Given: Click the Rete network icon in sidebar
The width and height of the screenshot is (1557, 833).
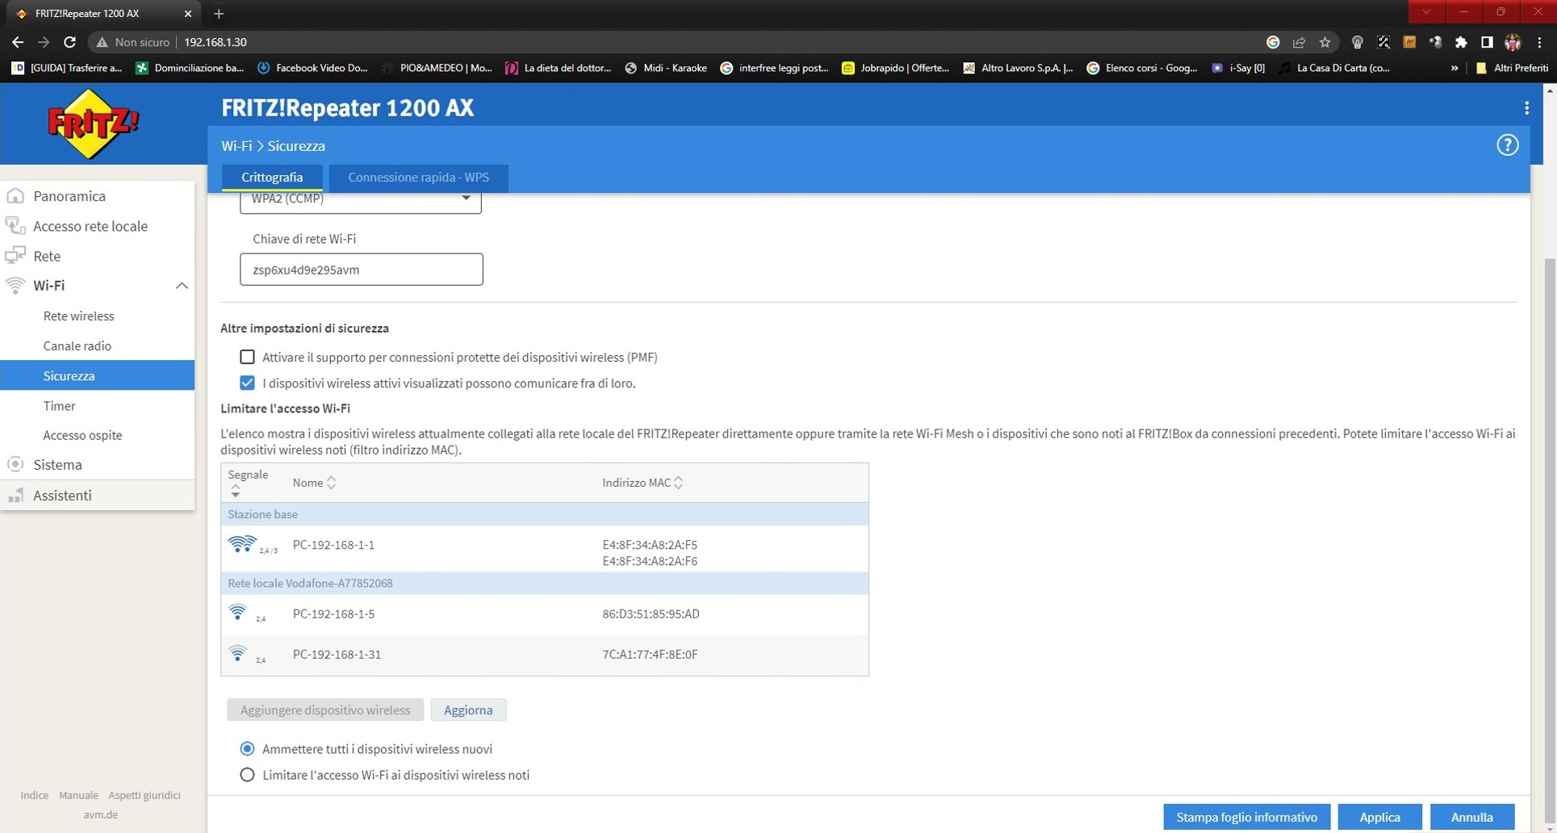Looking at the screenshot, I should 15,256.
